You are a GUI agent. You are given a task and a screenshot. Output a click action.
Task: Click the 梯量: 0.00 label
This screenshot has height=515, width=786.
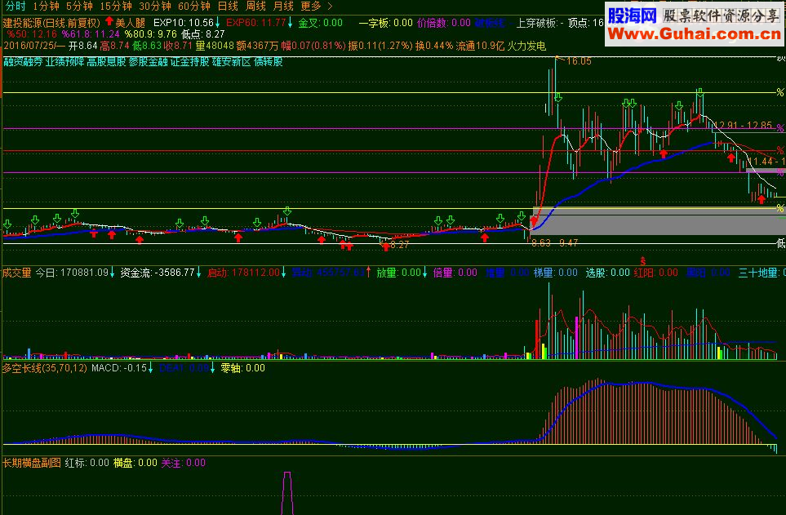click(x=555, y=273)
